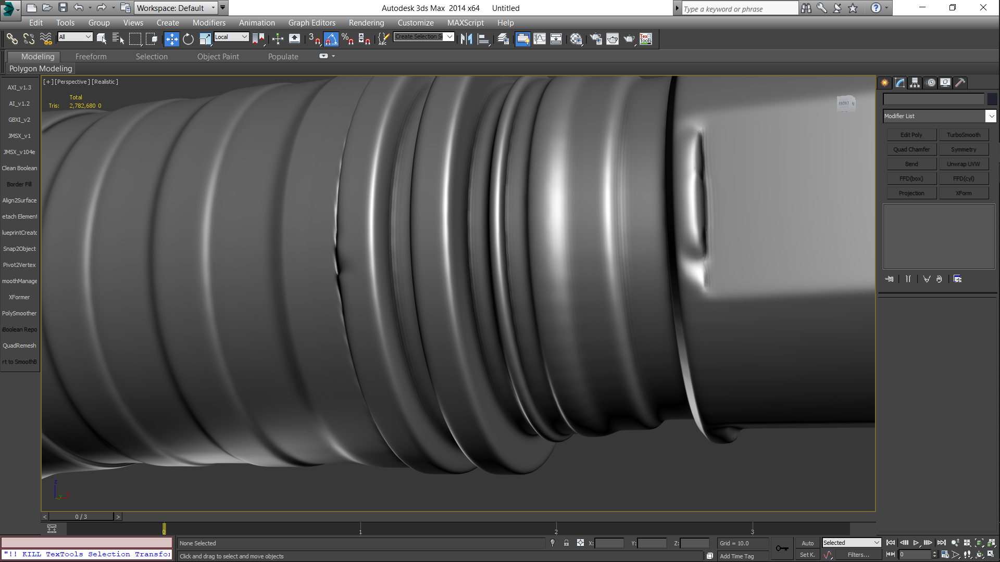Image resolution: width=1000 pixels, height=562 pixels.
Task: Open Select by Name dialog
Action: click(x=118, y=39)
